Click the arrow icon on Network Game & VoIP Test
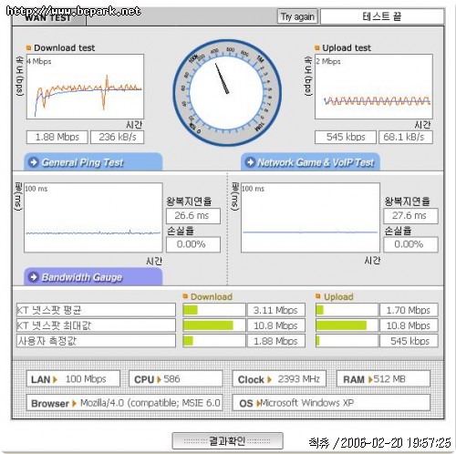The height and width of the screenshot is (454, 456). click(x=250, y=162)
